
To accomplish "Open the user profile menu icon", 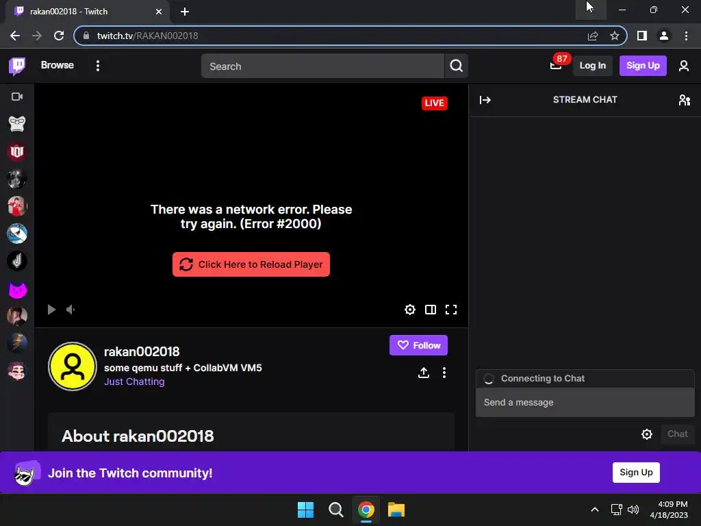I will pyautogui.click(x=683, y=66).
